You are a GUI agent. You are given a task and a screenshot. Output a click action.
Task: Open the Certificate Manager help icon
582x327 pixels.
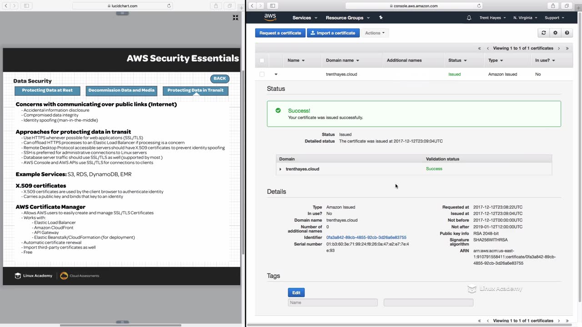(567, 33)
